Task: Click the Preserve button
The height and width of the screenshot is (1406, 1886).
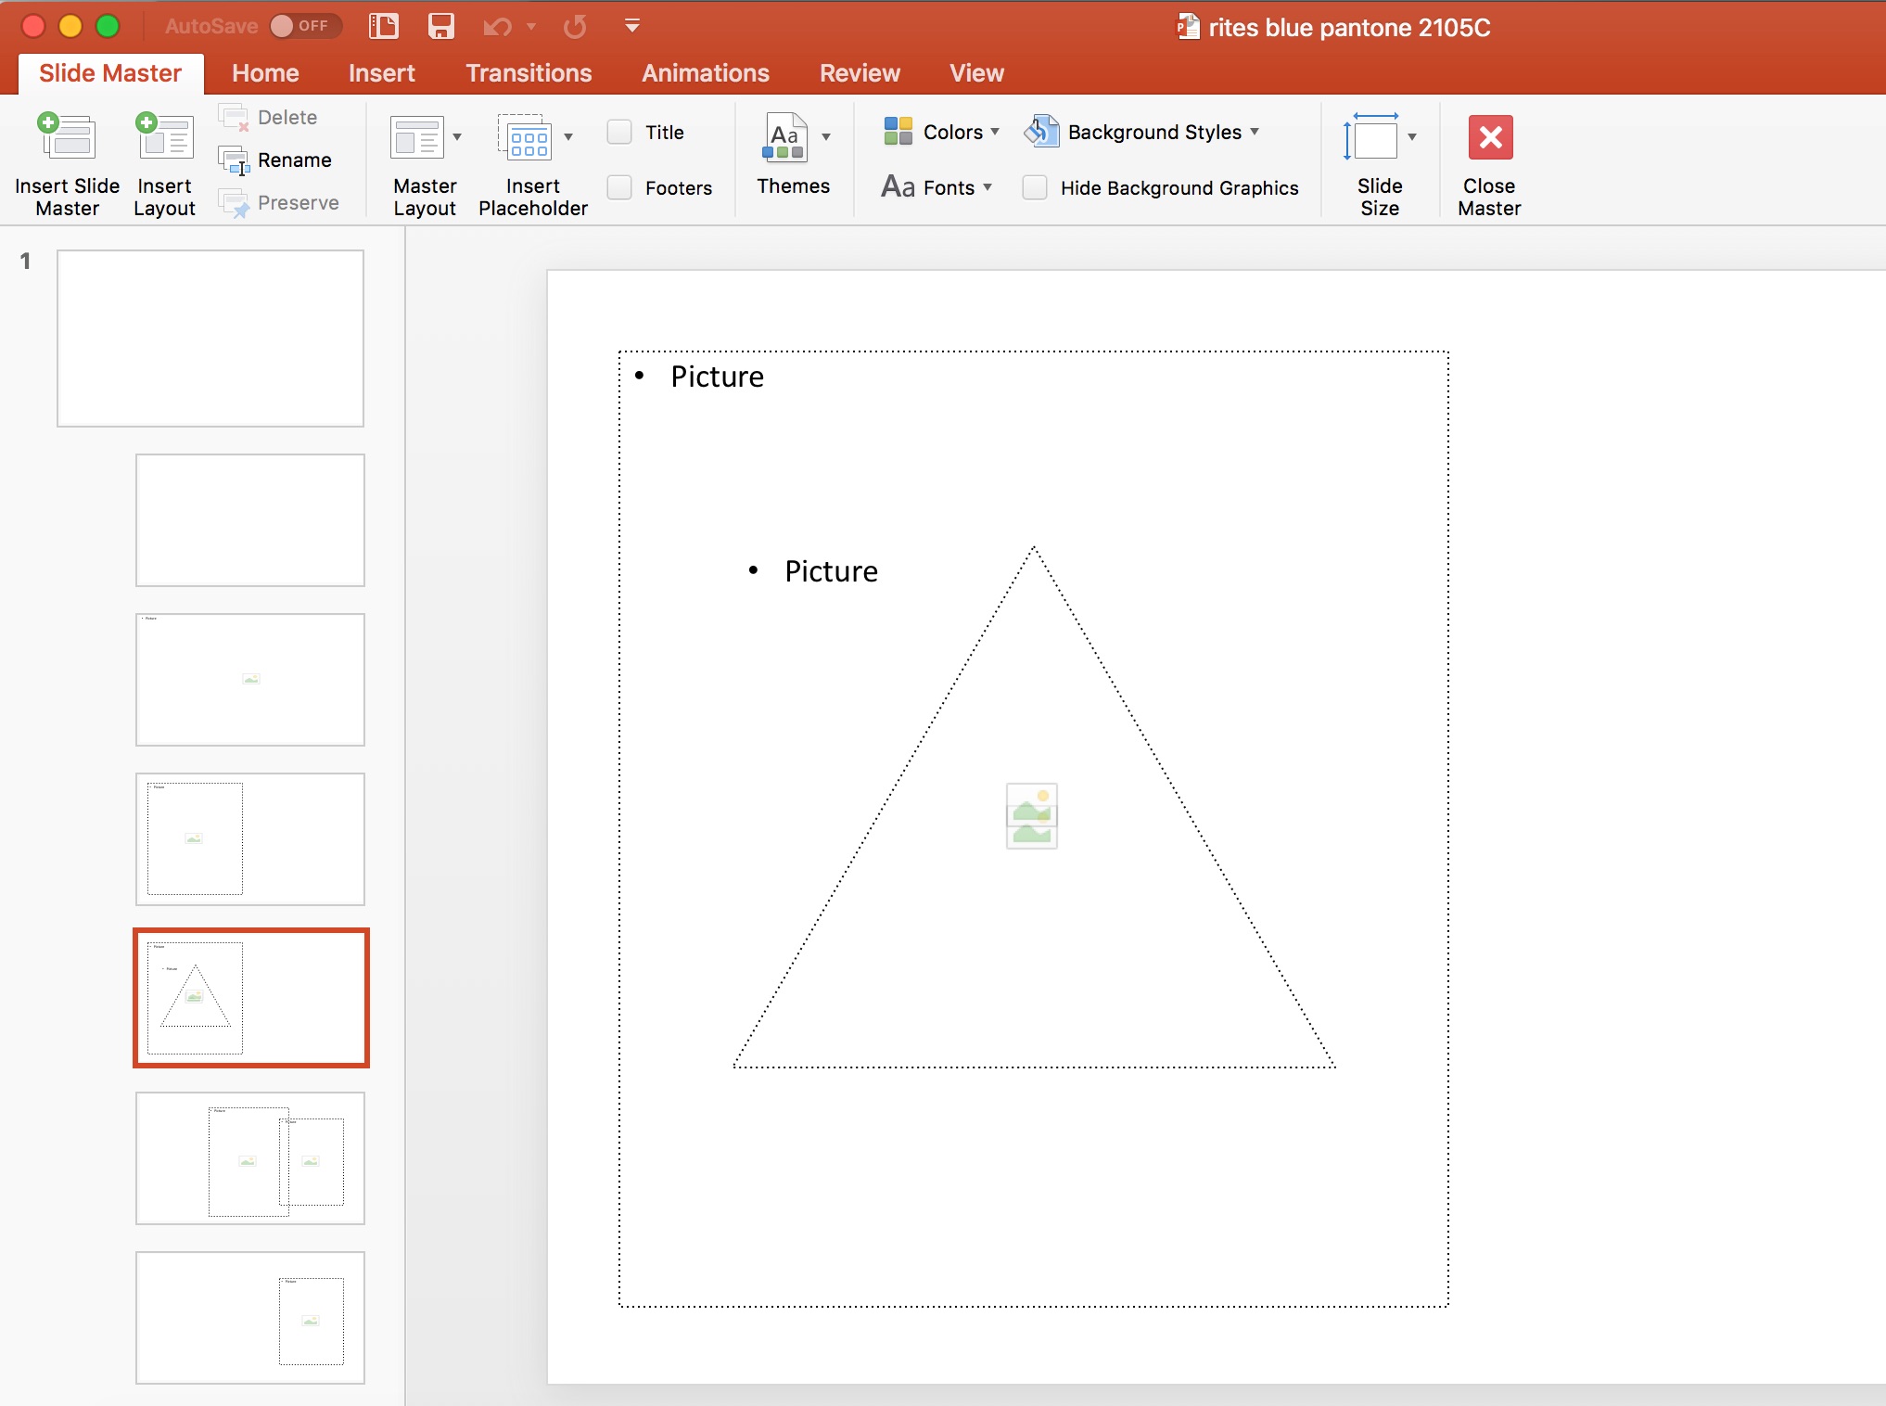Action: pyautogui.click(x=281, y=202)
